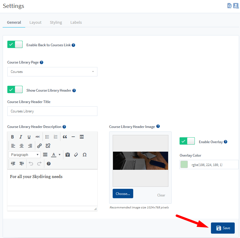Open special character Omega picker
This screenshot has width=240, height=238.
coord(84,155)
